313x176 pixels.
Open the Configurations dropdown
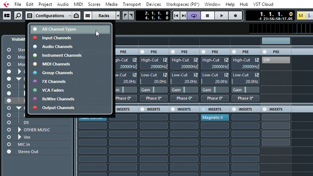pyautogui.click(x=52, y=15)
